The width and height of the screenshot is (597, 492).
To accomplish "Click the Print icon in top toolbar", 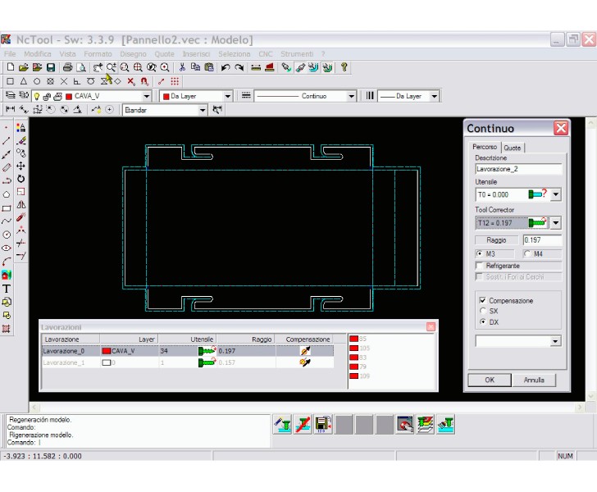I will tap(67, 67).
